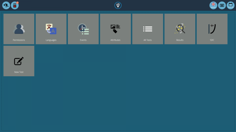Click the exit running-man icon
The image size is (236, 132).
click(6, 6)
